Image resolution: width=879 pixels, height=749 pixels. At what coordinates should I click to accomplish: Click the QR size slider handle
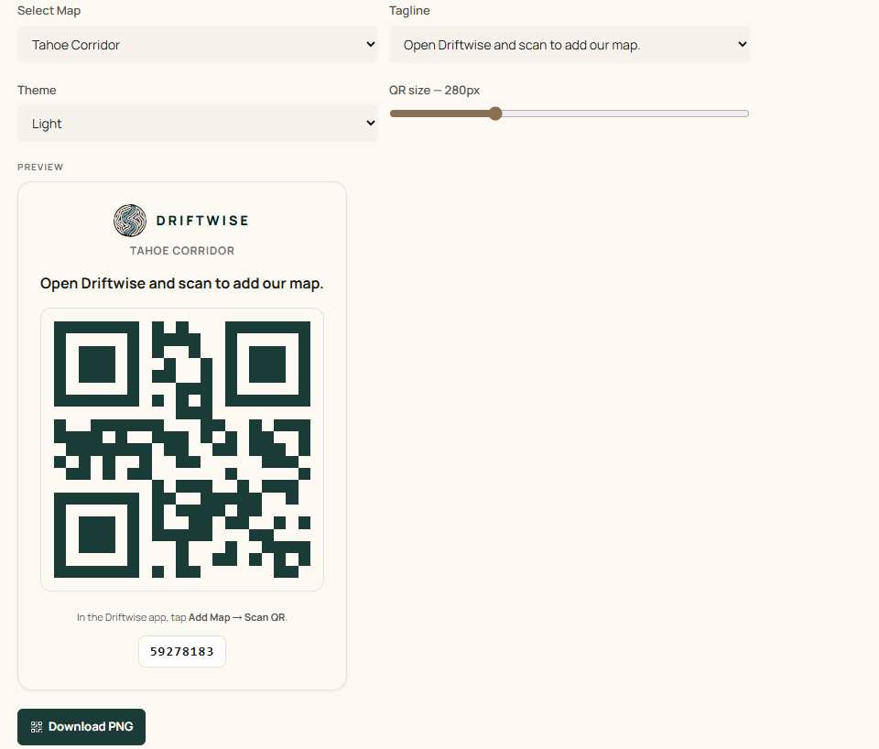(x=495, y=114)
